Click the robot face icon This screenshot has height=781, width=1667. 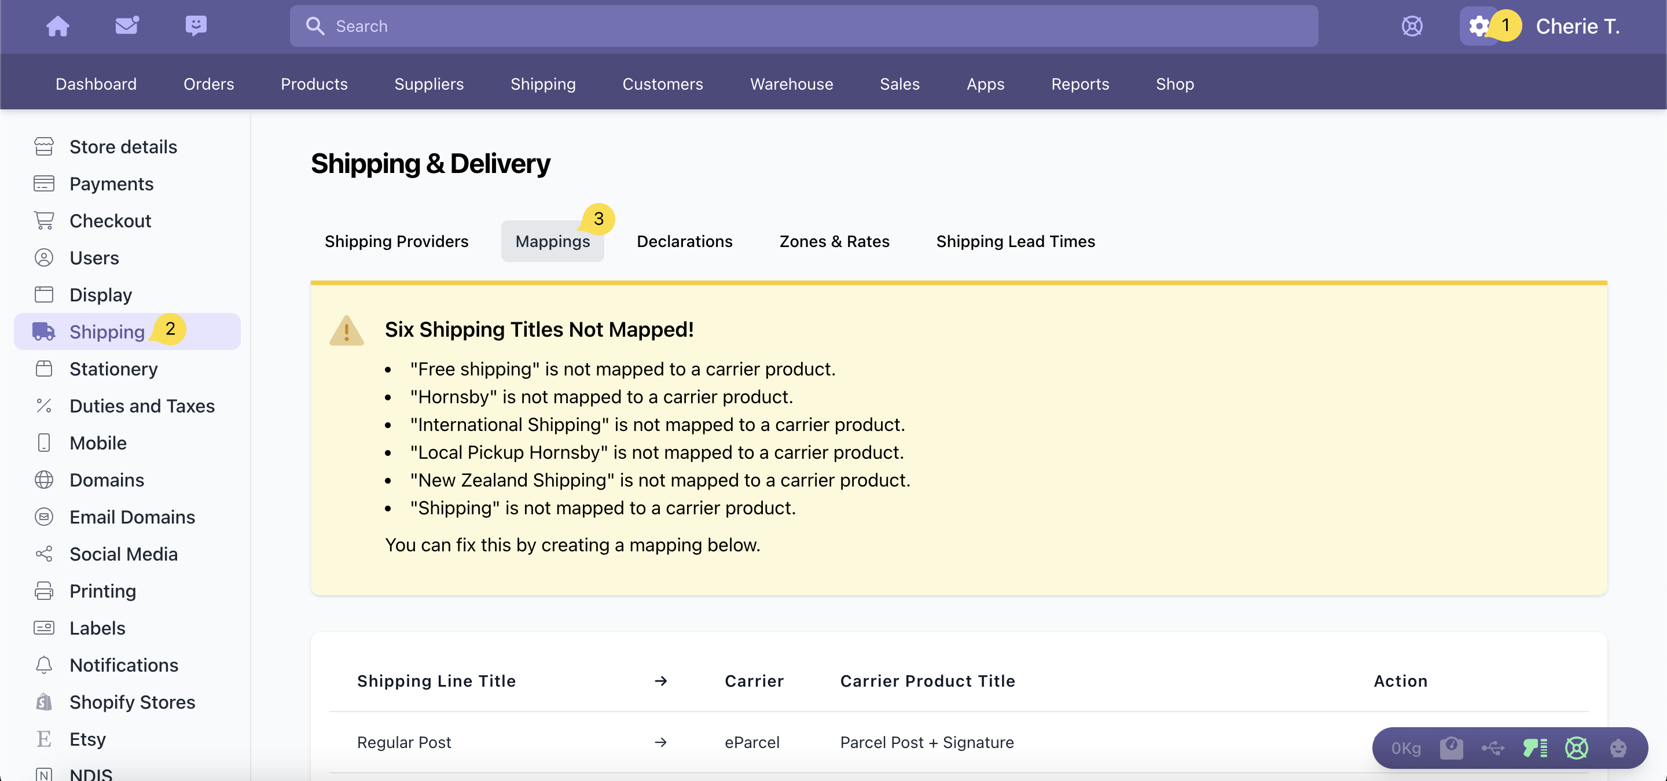(x=1618, y=748)
